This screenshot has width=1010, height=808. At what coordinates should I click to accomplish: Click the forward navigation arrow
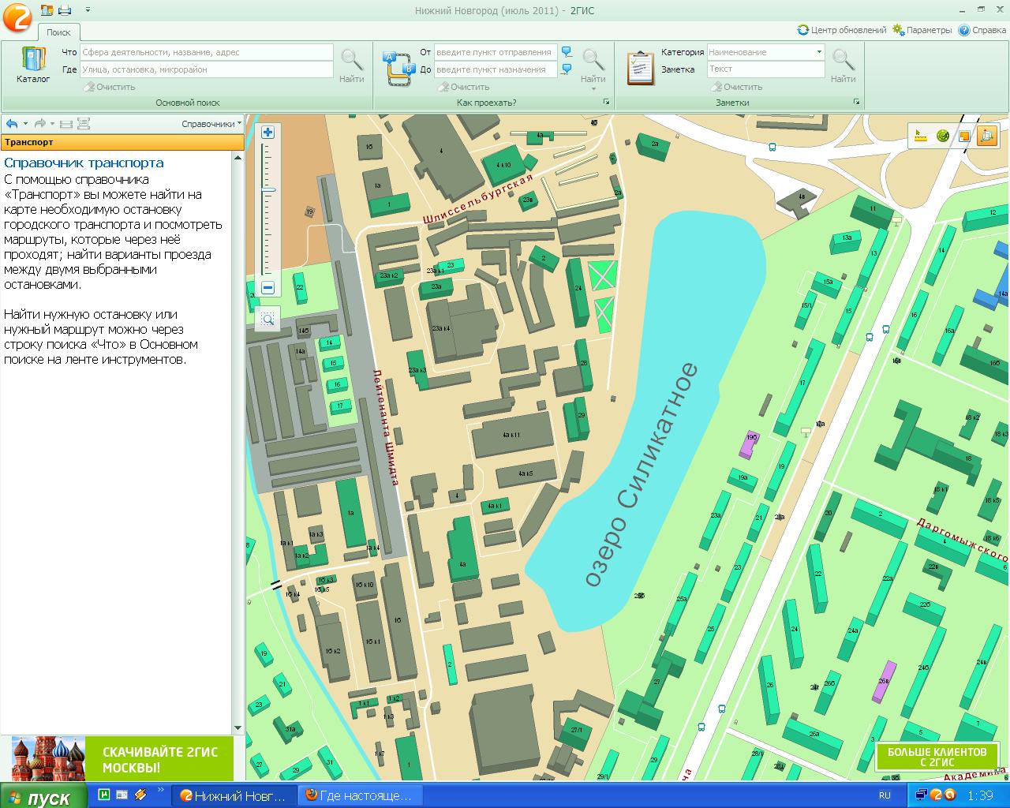pos(40,124)
